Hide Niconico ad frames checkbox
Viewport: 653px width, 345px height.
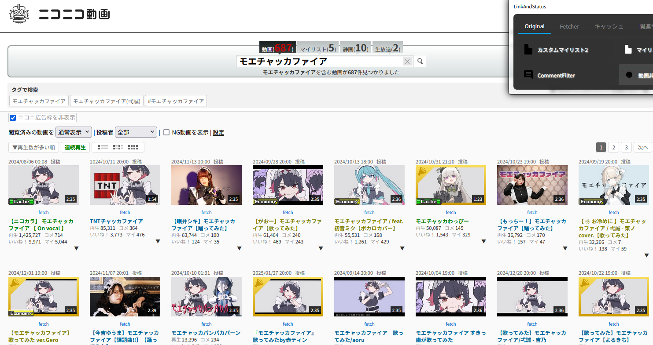click(x=13, y=118)
